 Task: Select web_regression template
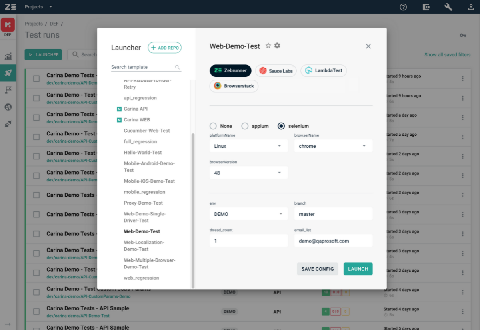142,278
